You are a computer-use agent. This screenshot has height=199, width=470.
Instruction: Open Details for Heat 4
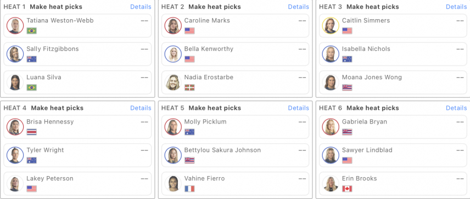(141, 108)
